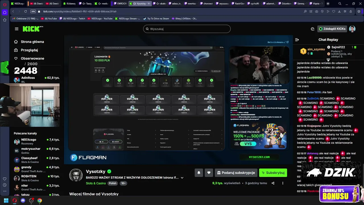The height and width of the screenshot is (205, 364).
Task: Open Chrome from the taskbar
Action: 40,200
